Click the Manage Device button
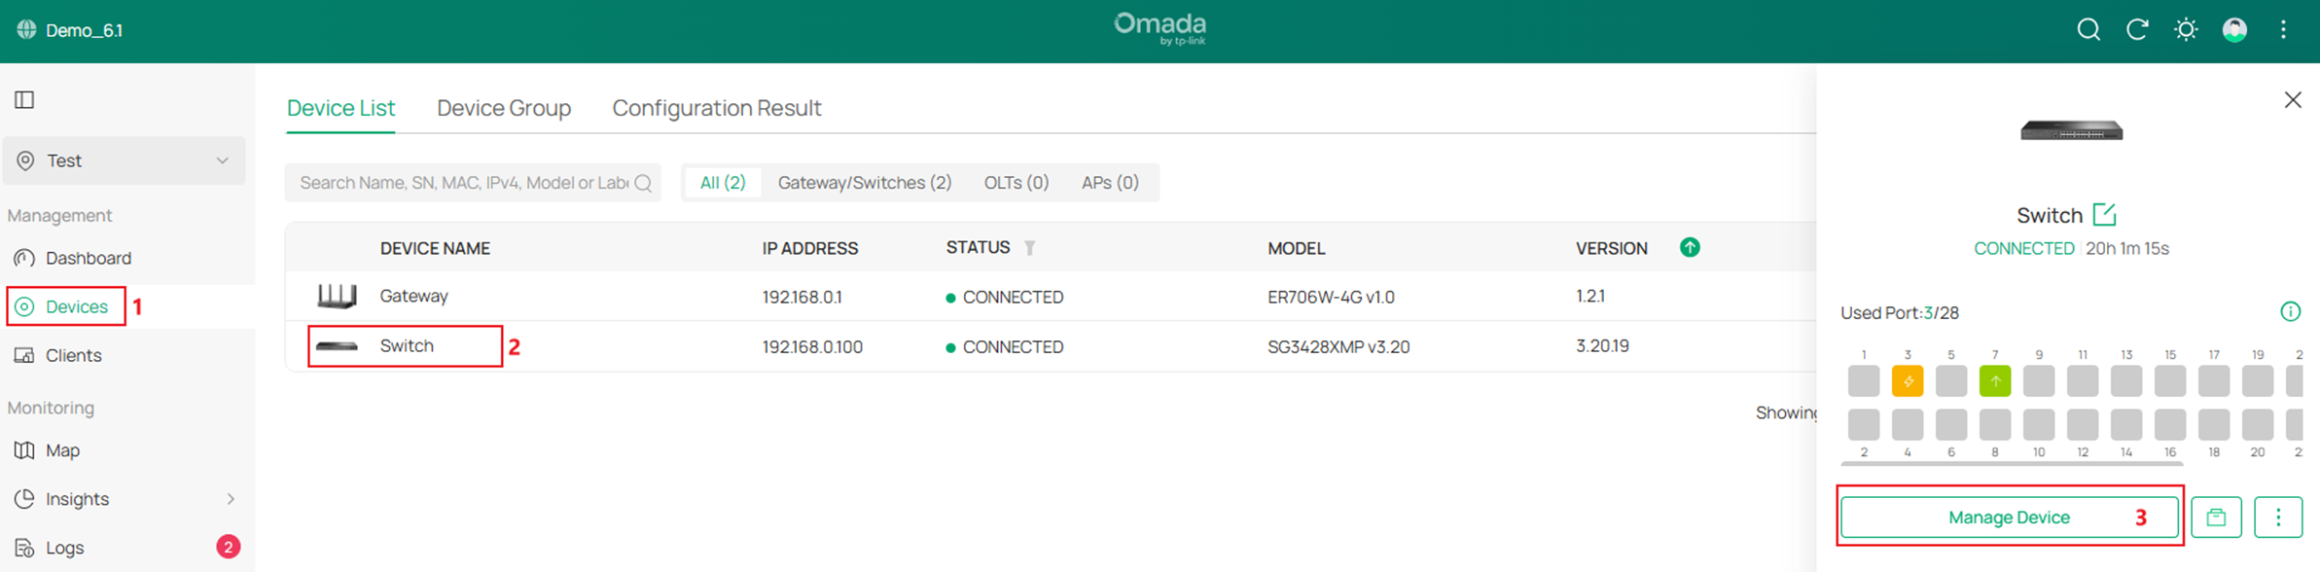This screenshot has width=2320, height=572. pos(2009,518)
